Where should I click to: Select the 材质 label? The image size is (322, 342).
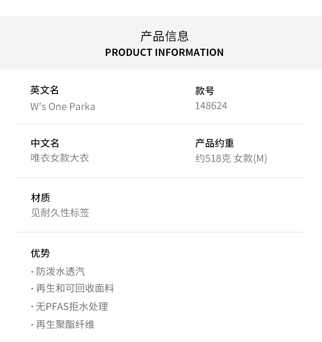pyautogui.click(x=40, y=198)
